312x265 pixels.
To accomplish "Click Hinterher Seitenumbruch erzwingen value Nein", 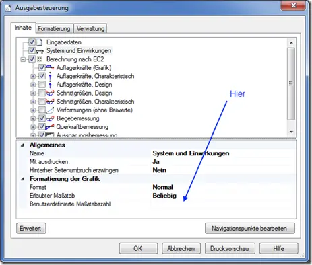I will (x=160, y=170).
